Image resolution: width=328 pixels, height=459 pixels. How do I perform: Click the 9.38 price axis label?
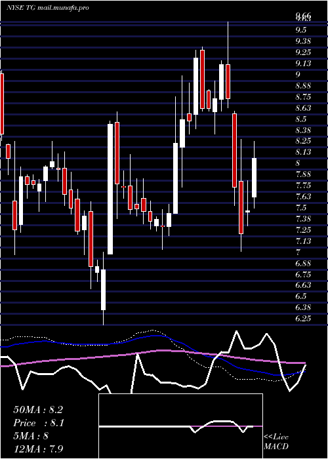point(303,41)
